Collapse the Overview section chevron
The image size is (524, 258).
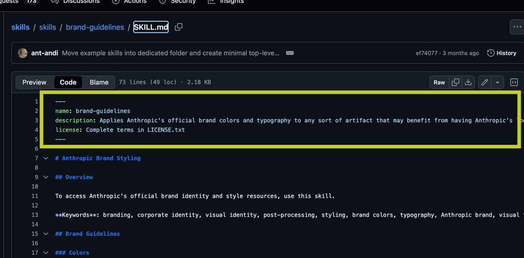(x=46, y=177)
